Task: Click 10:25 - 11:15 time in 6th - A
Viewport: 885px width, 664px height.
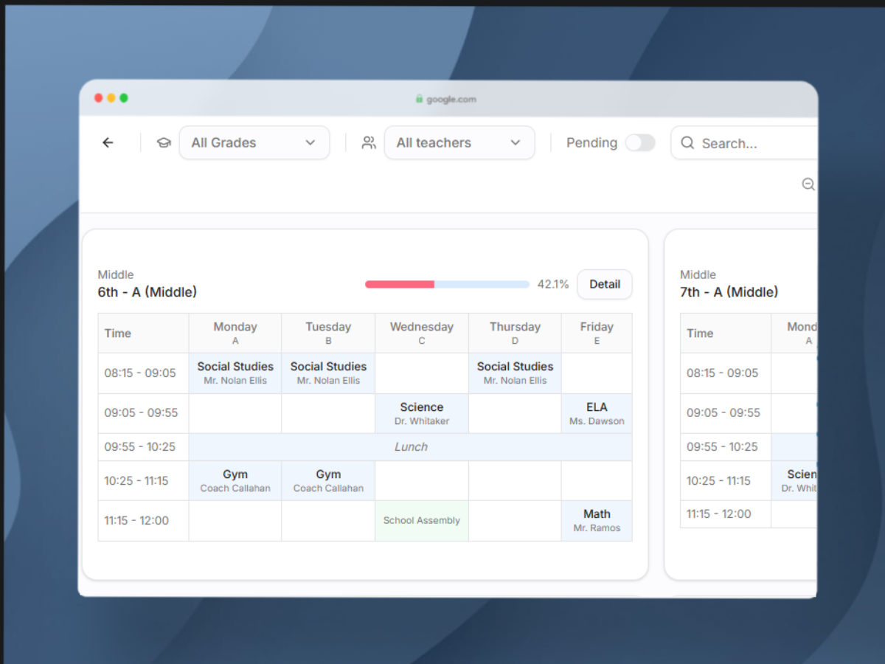Action: [136, 481]
